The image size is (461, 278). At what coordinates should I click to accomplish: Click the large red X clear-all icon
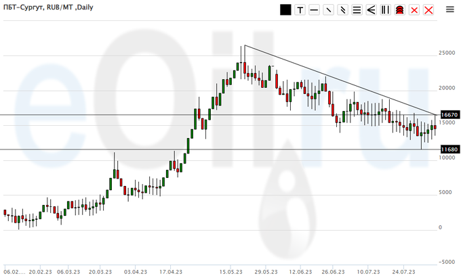click(x=428, y=10)
